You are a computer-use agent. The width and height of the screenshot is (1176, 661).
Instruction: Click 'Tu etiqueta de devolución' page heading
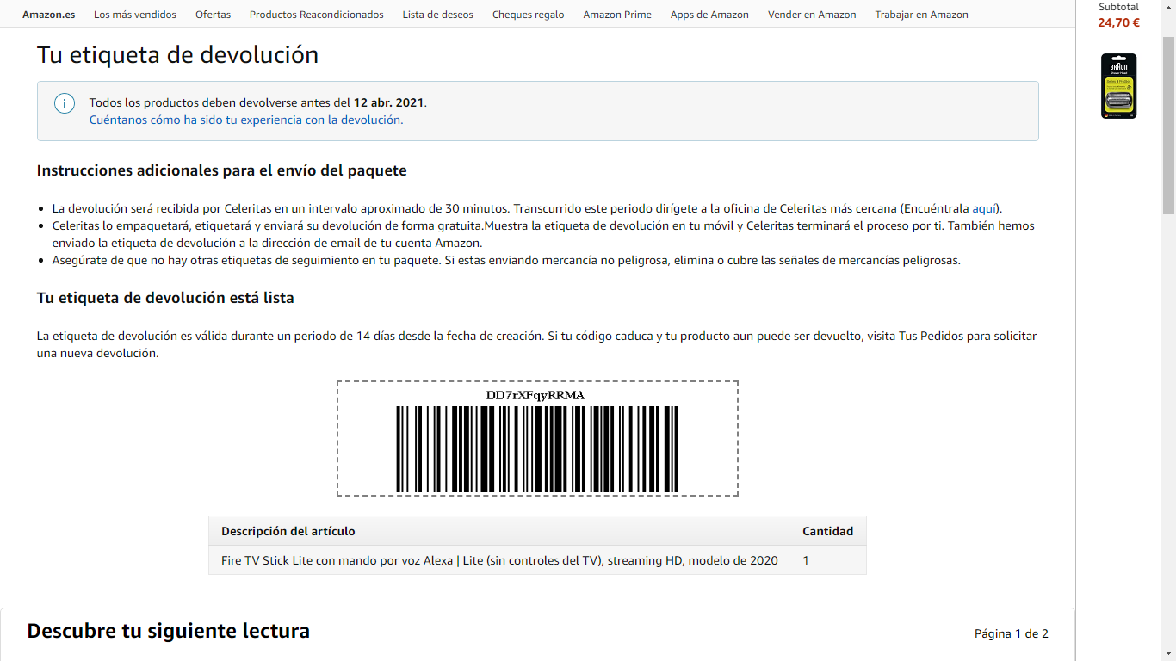177,55
